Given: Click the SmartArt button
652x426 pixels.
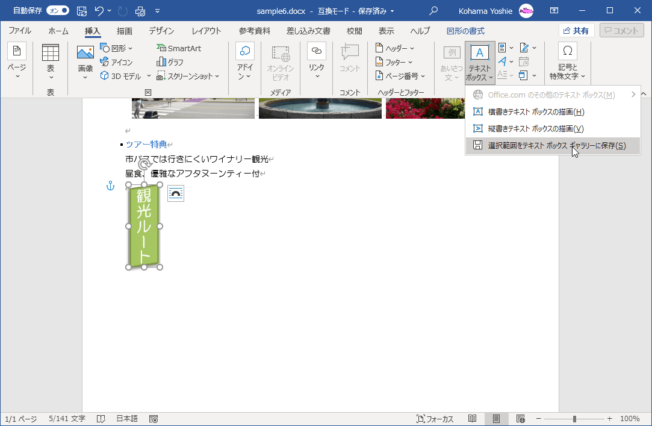Looking at the screenshot, I should pyautogui.click(x=179, y=48).
